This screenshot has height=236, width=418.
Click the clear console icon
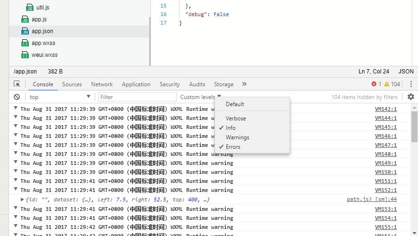(x=17, y=97)
